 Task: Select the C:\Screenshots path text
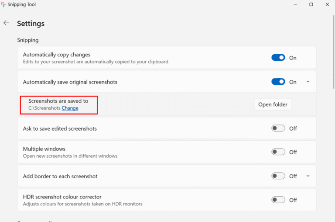[x=44, y=108]
